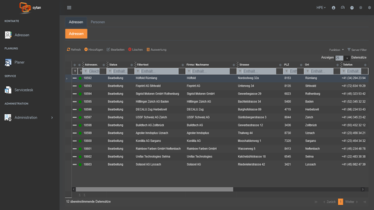Open the HPE dropdown

coord(321,8)
